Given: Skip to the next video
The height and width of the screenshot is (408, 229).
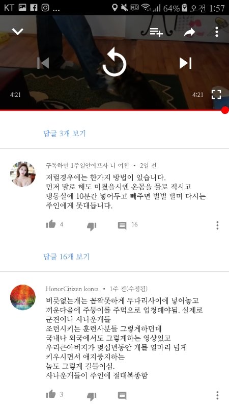Looking at the screenshot, I should [185, 63].
